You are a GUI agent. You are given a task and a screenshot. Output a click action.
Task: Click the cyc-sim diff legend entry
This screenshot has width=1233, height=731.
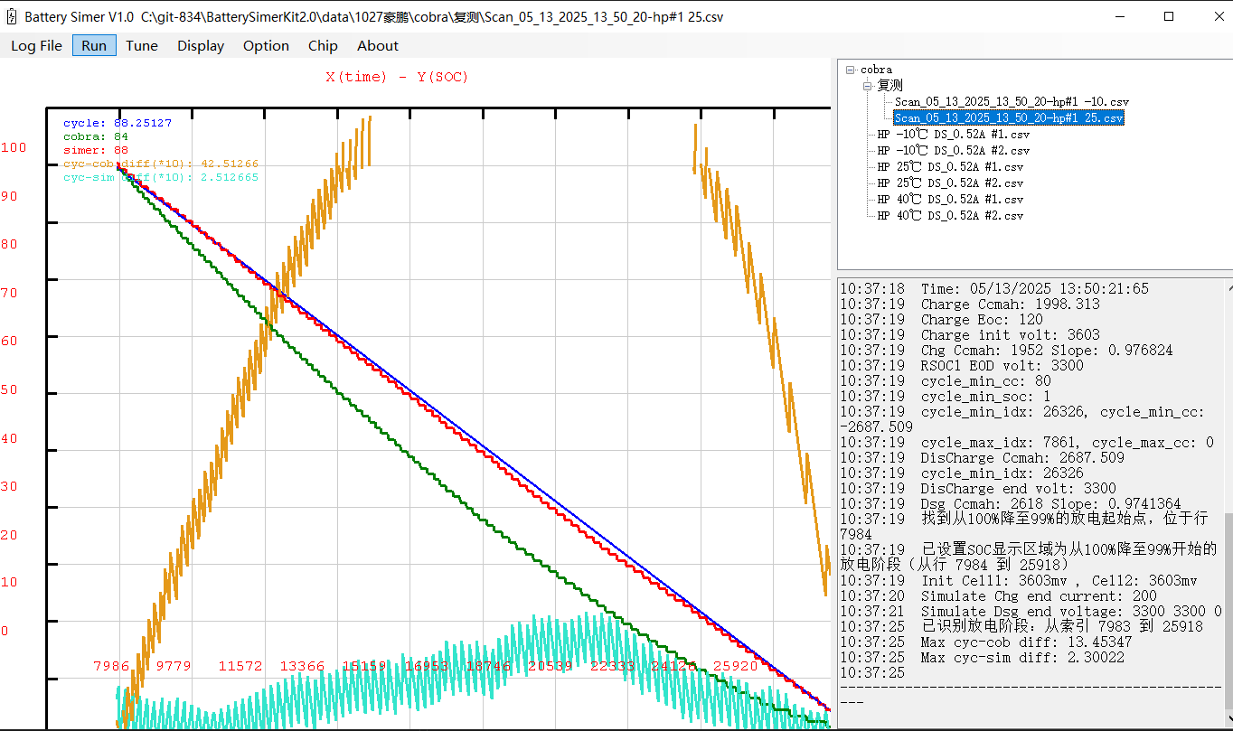click(x=161, y=178)
